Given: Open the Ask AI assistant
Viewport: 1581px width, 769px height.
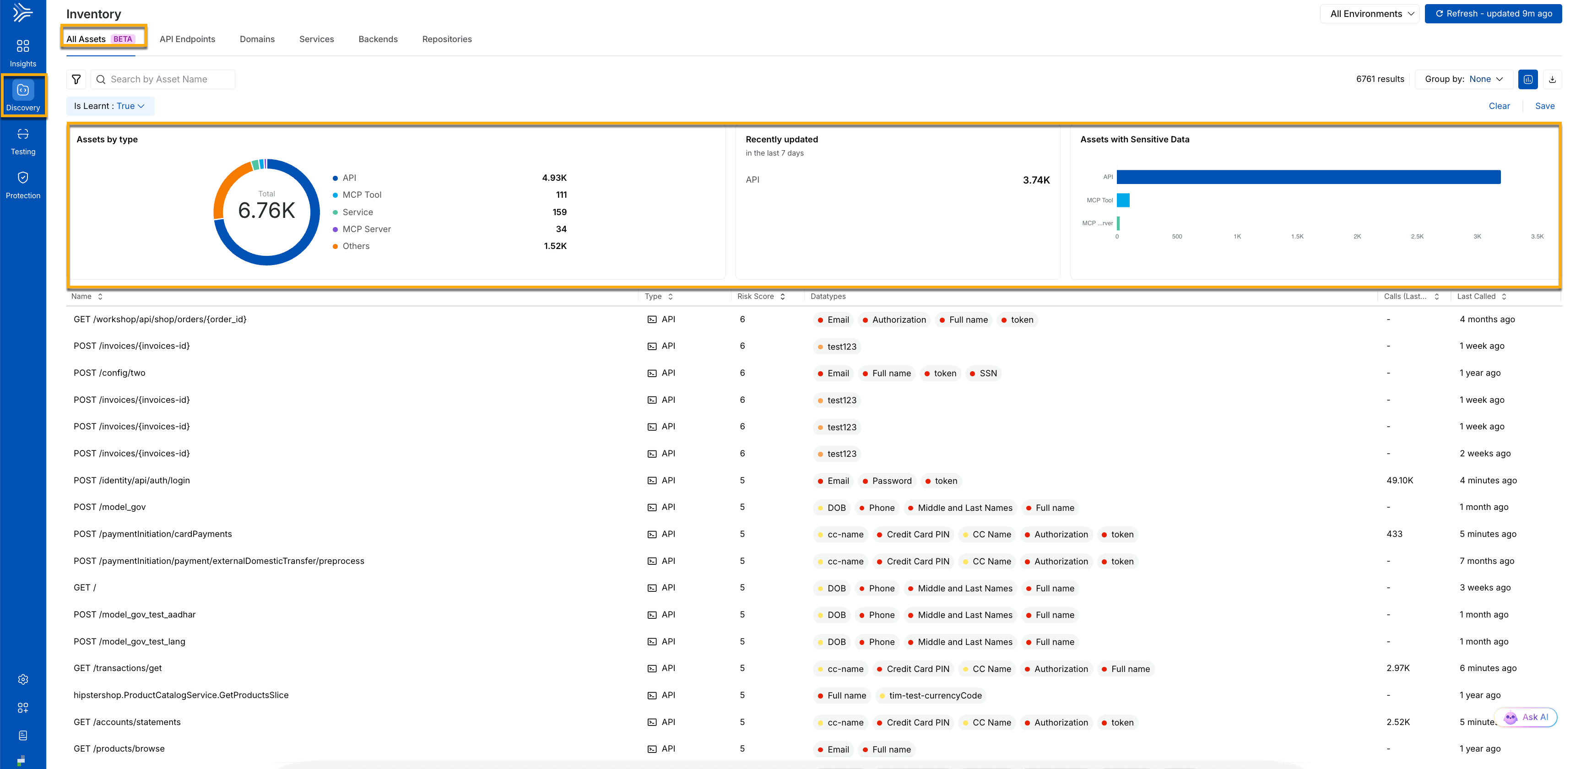Looking at the screenshot, I should 1527,717.
